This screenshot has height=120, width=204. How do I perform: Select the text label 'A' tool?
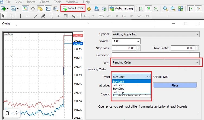(x=58, y=16)
